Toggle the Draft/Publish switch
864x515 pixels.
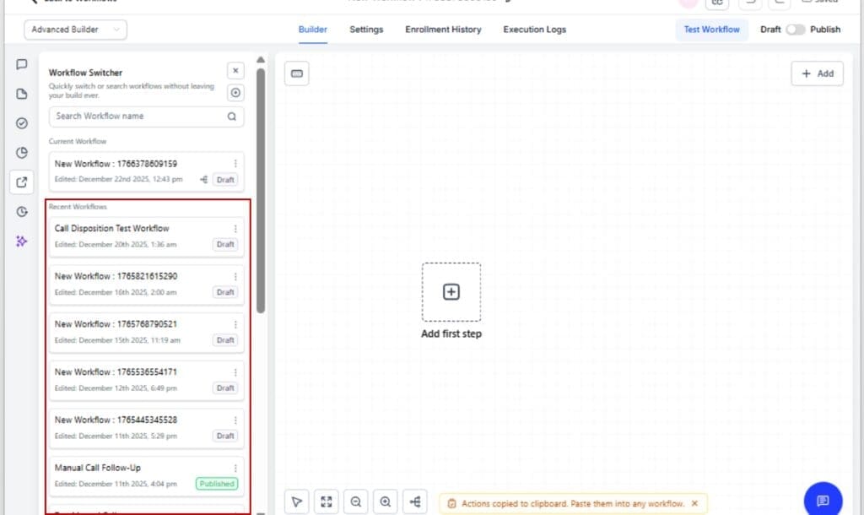[x=794, y=29]
